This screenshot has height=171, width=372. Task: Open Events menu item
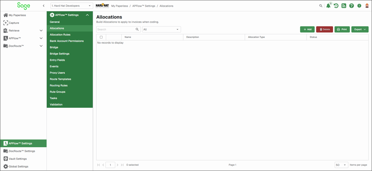click(70, 66)
